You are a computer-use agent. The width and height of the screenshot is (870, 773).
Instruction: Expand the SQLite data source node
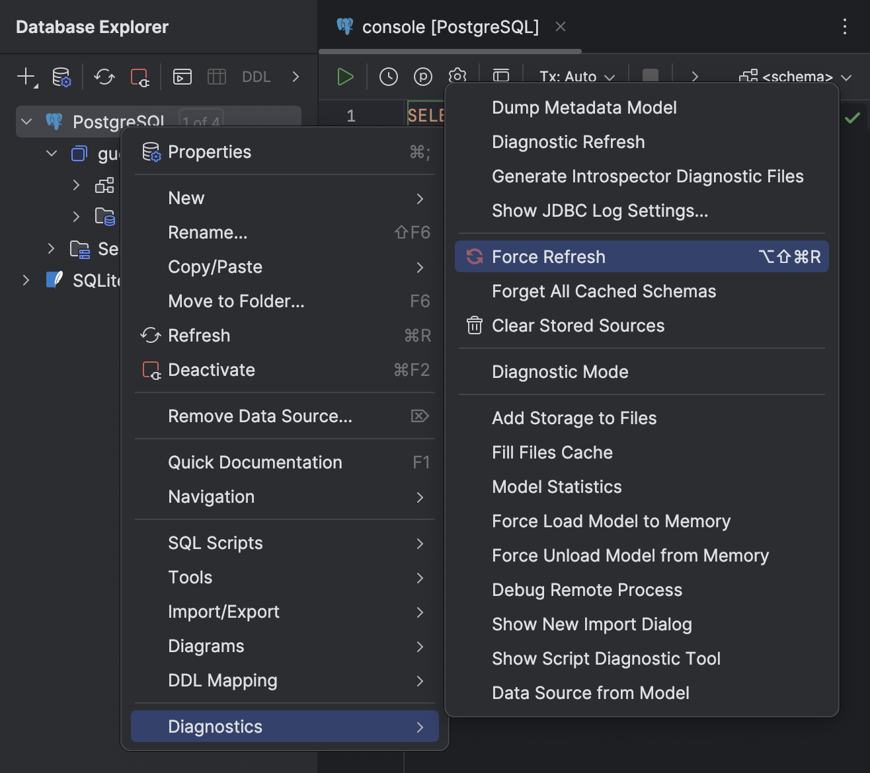26,280
